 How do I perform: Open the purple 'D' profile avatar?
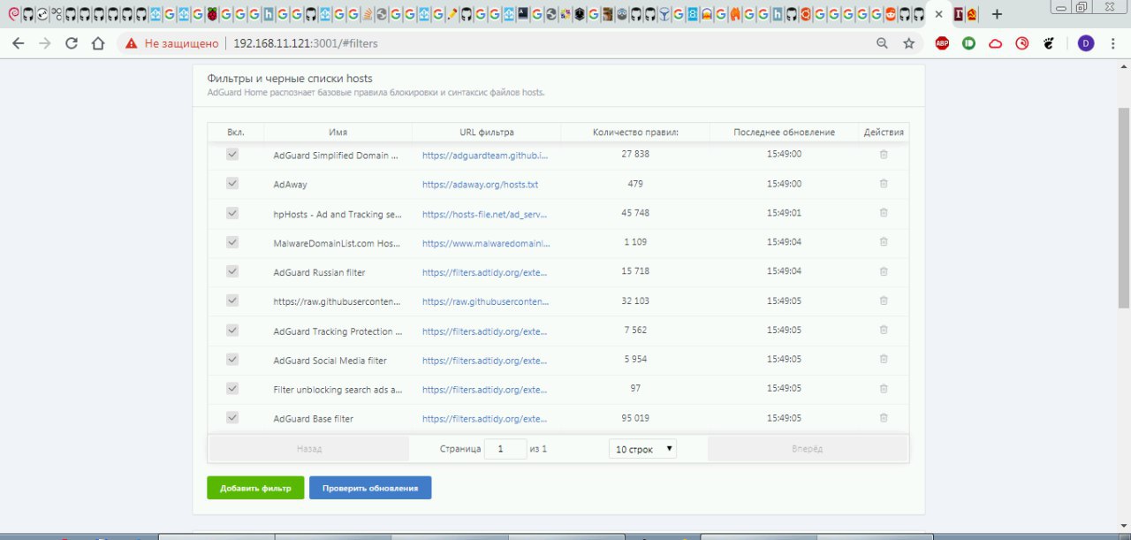click(1086, 43)
